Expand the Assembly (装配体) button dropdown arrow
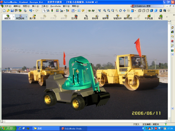175x131 pixels. click(14, 17)
